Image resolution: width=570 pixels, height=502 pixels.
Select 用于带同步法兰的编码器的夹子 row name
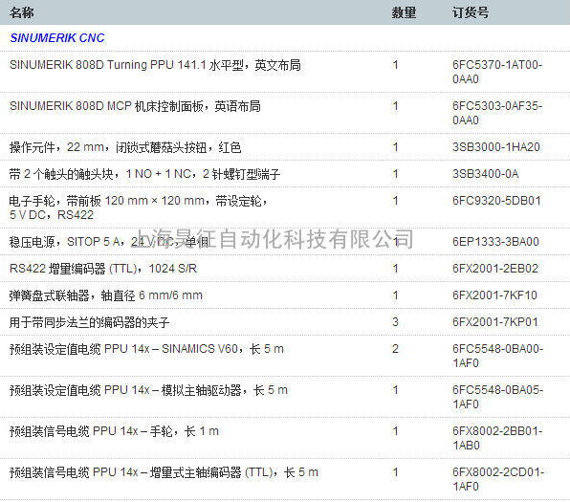[x=90, y=322]
